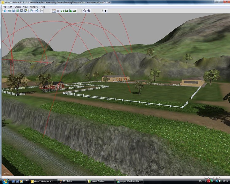The height and width of the screenshot is (184, 230).
Task: Click the 10:28 system clock
Action: point(225,181)
